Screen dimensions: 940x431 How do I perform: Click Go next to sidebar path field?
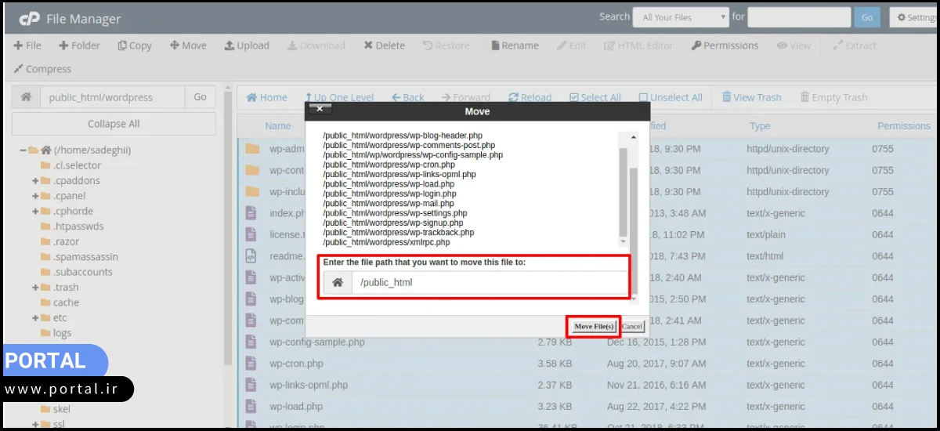pyautogui.click(x=201, y=97)
